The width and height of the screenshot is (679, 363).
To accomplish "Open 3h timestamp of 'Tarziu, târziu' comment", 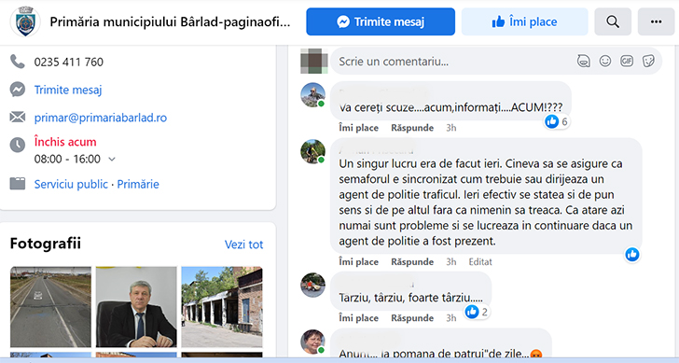I will click(x=451, y=318).
